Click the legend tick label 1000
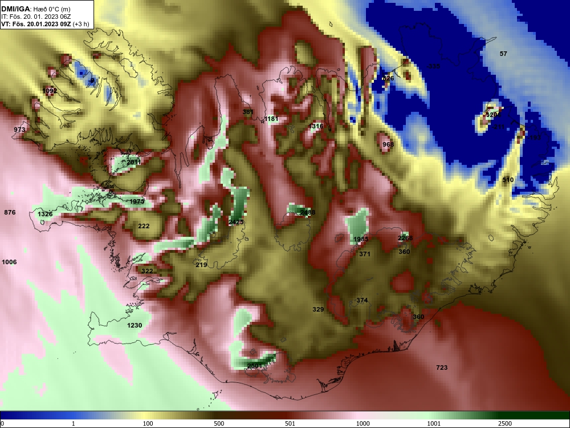Viewport: 570px width, 428px height. click(363, 423)
